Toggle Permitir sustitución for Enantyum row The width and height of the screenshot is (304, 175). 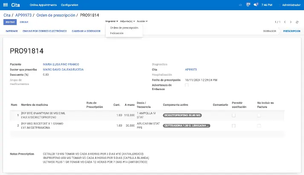point(234,115)
